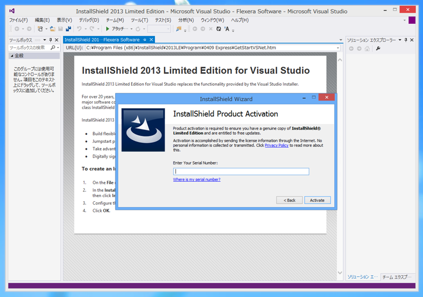The height and width of the screenshot is (297, 423).
Task: Click the Visual Studio logo in the title bar
Action: [x=12, y=11]
